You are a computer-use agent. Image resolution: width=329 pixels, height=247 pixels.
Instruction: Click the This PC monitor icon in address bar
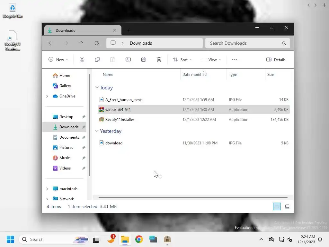113,43
